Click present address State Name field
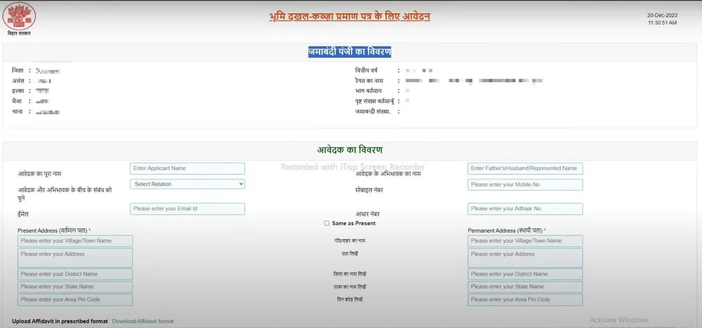 pyautogui.click(x=75, y=287)
